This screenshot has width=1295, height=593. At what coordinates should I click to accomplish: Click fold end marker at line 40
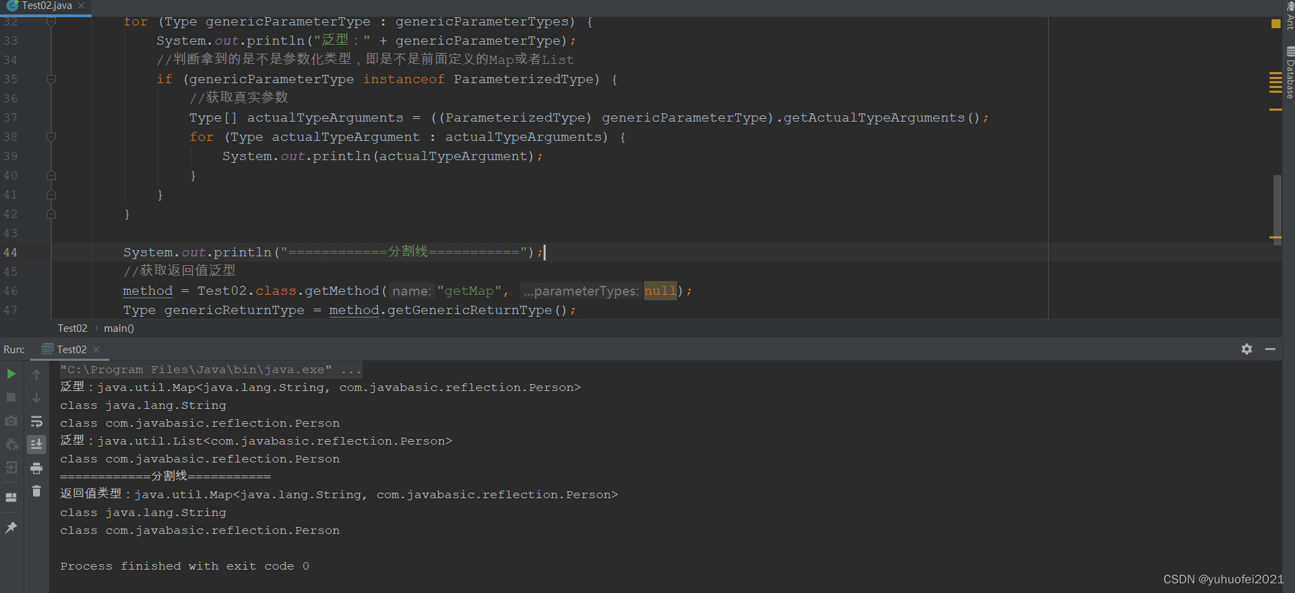coord(51,175)
